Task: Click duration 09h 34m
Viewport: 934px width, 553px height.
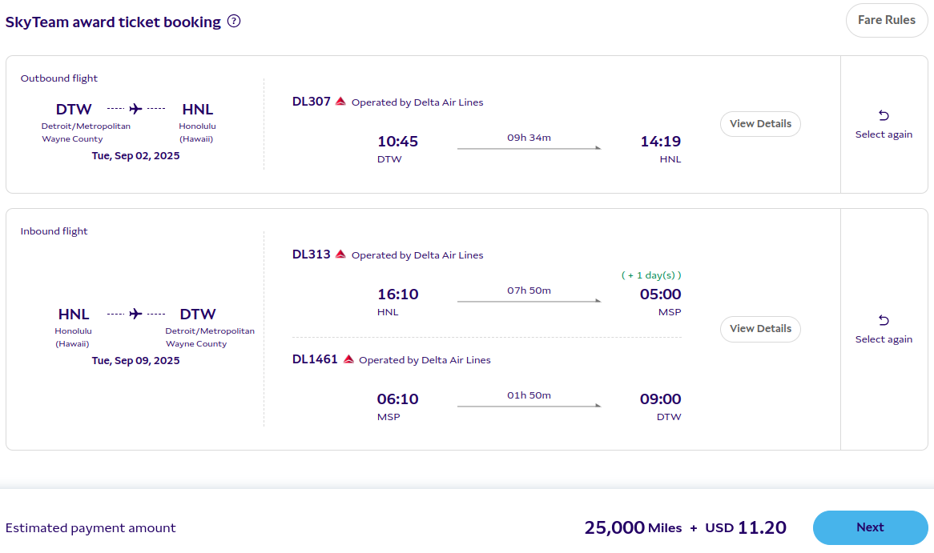Action: pyautogui.click(x=529, y=138)
